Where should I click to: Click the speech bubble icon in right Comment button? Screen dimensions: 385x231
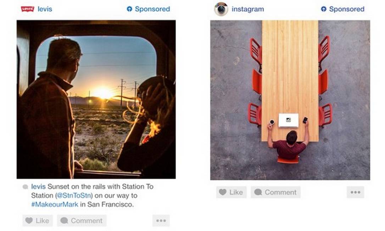click(x=258, y=192)
